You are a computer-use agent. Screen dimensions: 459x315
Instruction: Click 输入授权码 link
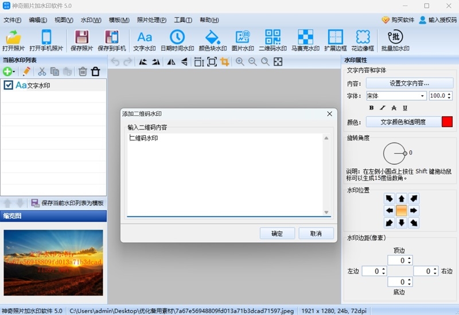438,20
